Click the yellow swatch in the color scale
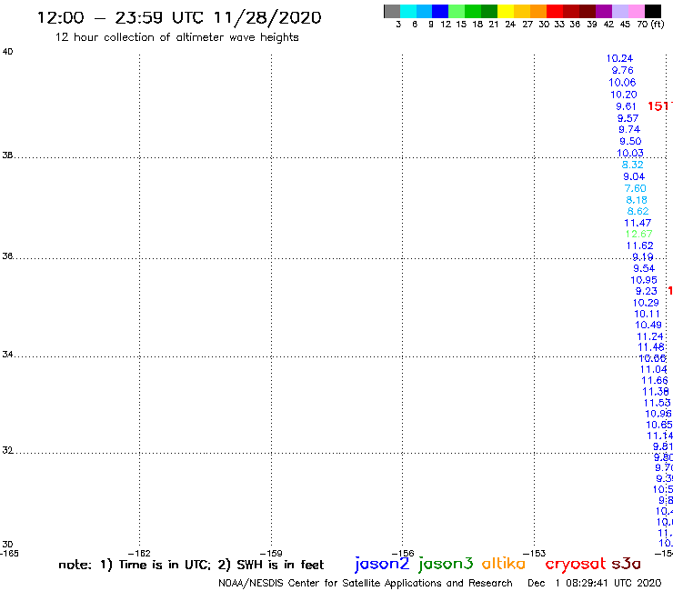The image size is (673, 591). 506,11
